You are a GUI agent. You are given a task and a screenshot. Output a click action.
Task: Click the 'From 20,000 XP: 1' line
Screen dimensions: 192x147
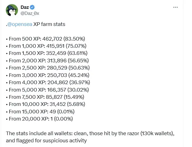pyautogui.click(x=40, y=119)
